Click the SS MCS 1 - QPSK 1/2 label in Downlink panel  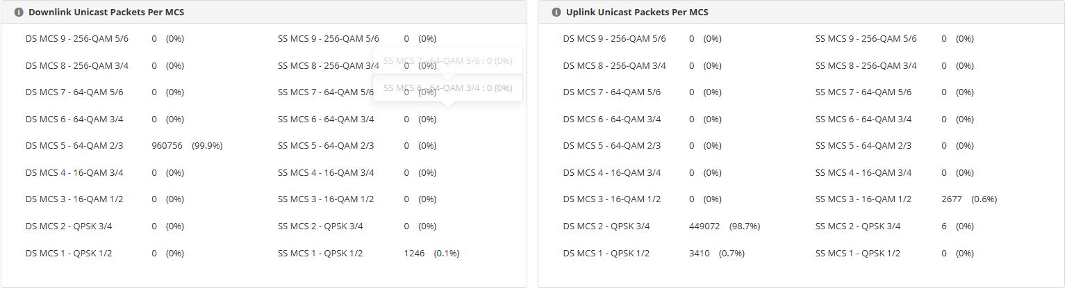320,254
